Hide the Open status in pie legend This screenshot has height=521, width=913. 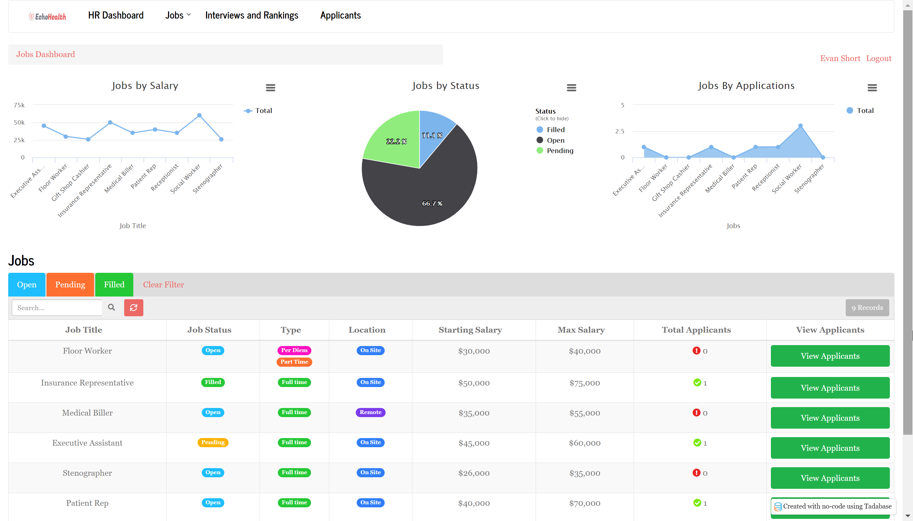pos(550,140)
